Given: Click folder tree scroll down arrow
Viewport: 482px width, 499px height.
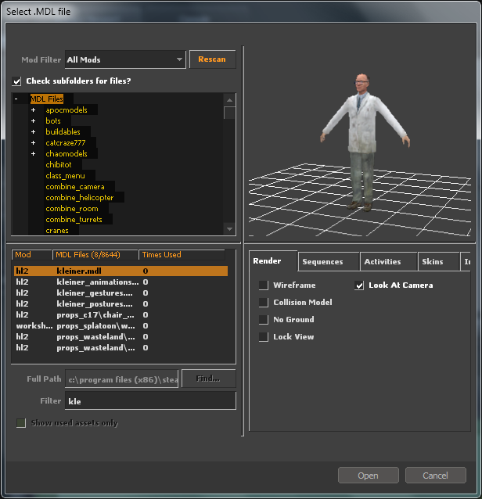Looking at the screenshot, I should [229, 229].
